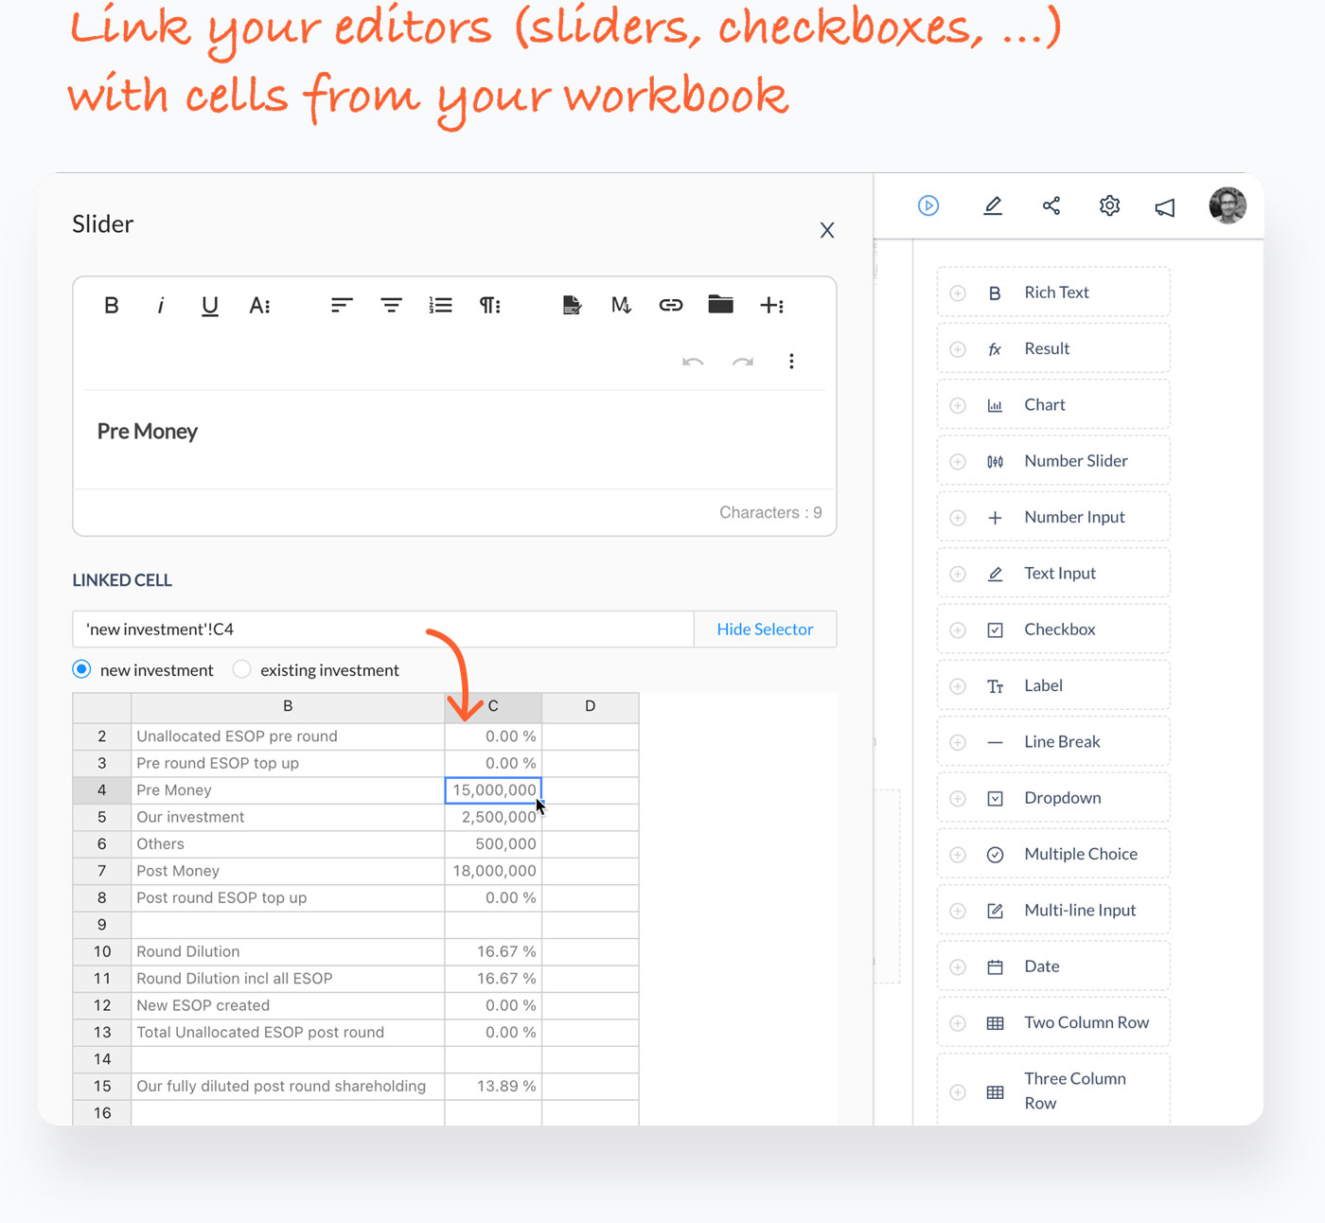Open the announcements megaphone icon
Image resolution: width=1325 pixels, height=1223 pixels.
1164,206
